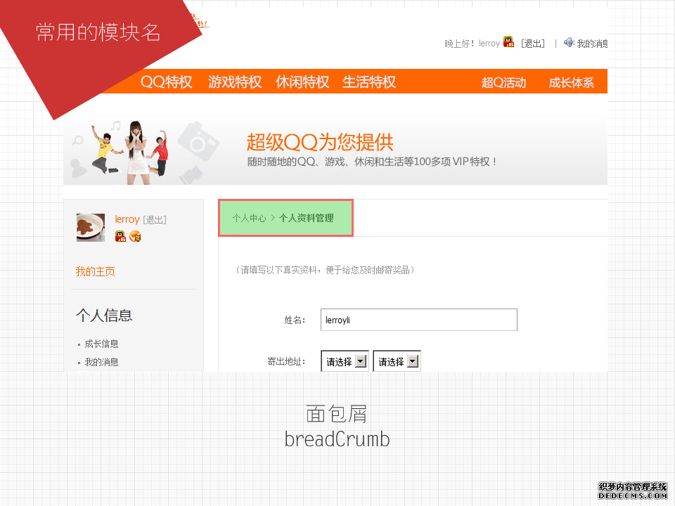Open the second 请选择 address dropdown
The image size is (675, 506).
(x=397, y=361)
